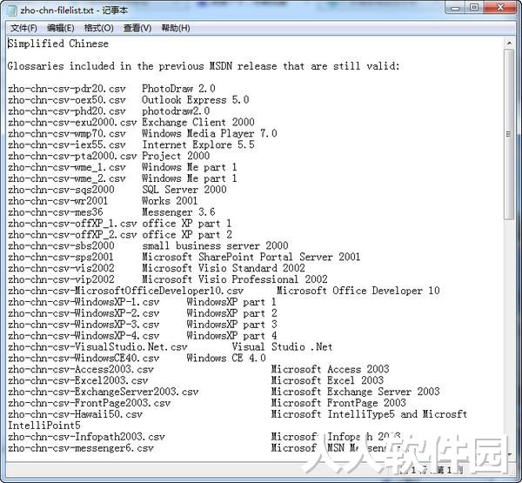522x483 pixels.
Task: Open the 格式(O) menu
Action: [99, 29]
